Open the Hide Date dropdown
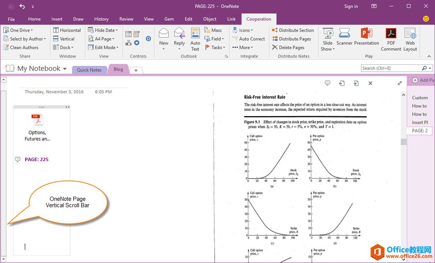 [103, 30]
